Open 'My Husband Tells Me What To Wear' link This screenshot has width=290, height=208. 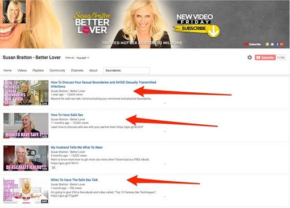[77, 147]
